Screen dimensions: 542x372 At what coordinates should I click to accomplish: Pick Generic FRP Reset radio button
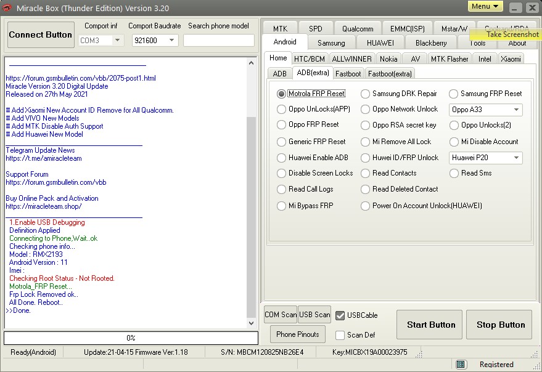(x=281, y=142)
